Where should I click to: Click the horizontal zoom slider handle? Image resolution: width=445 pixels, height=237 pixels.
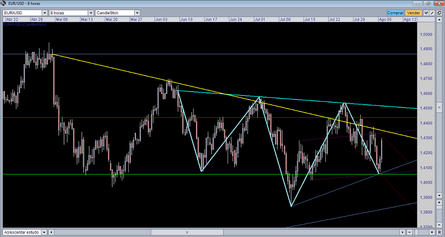[x=416, y=232]
